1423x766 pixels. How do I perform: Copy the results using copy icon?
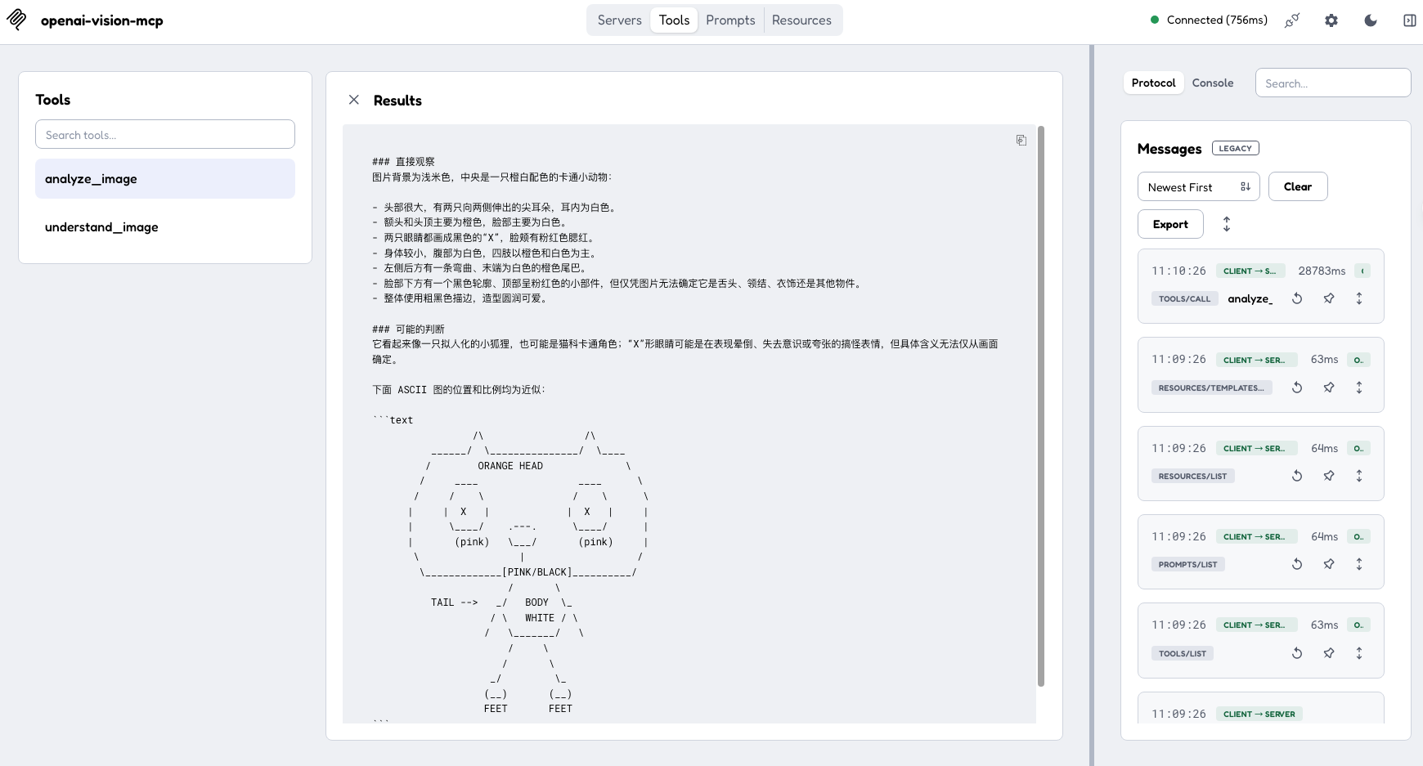tap(1021, 140)
